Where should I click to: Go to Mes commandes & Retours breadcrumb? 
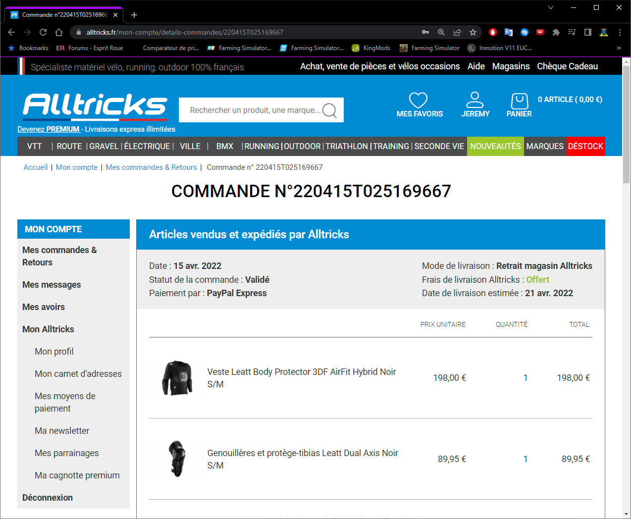click(x=151, y=167)
